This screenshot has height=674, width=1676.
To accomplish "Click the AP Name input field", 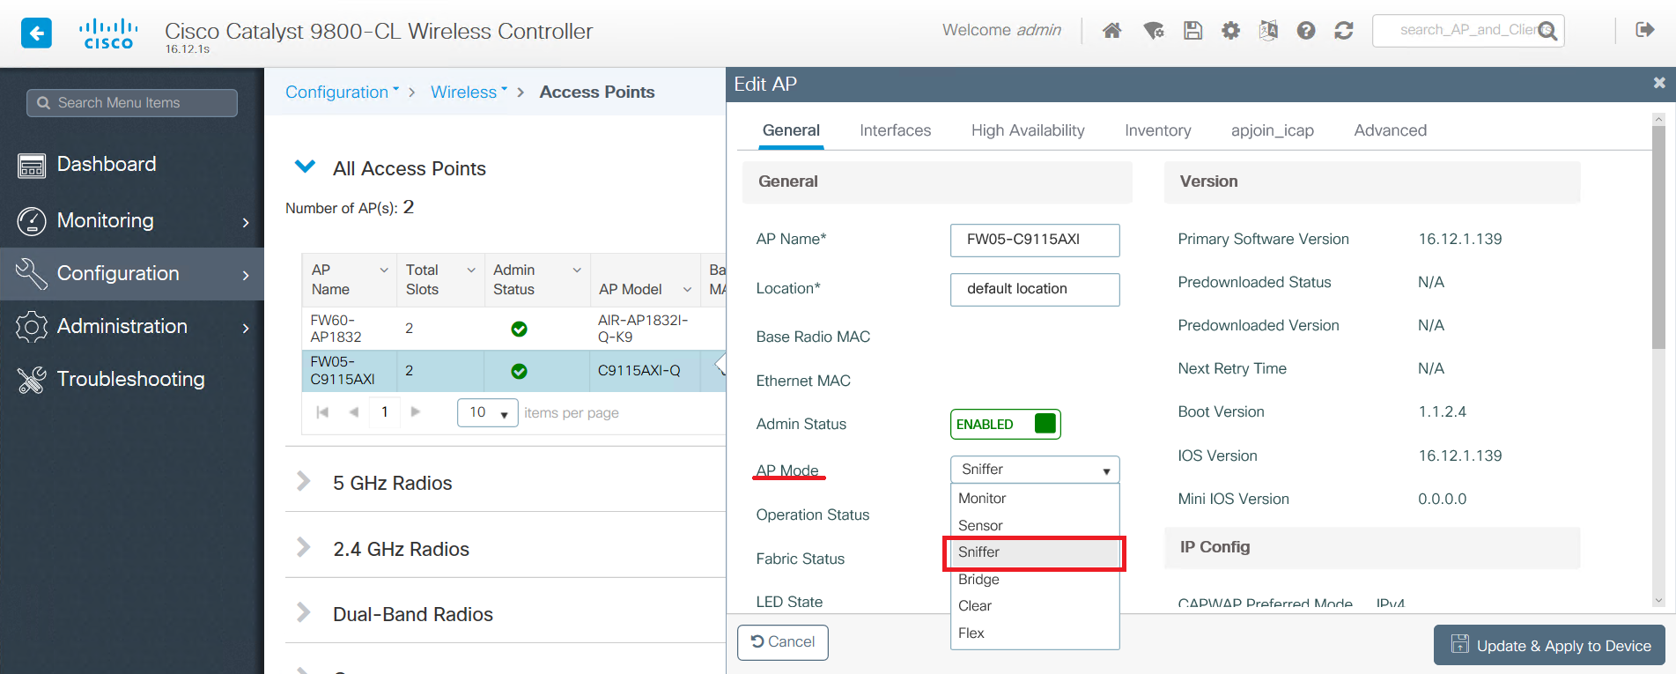I will point(1034,240).
